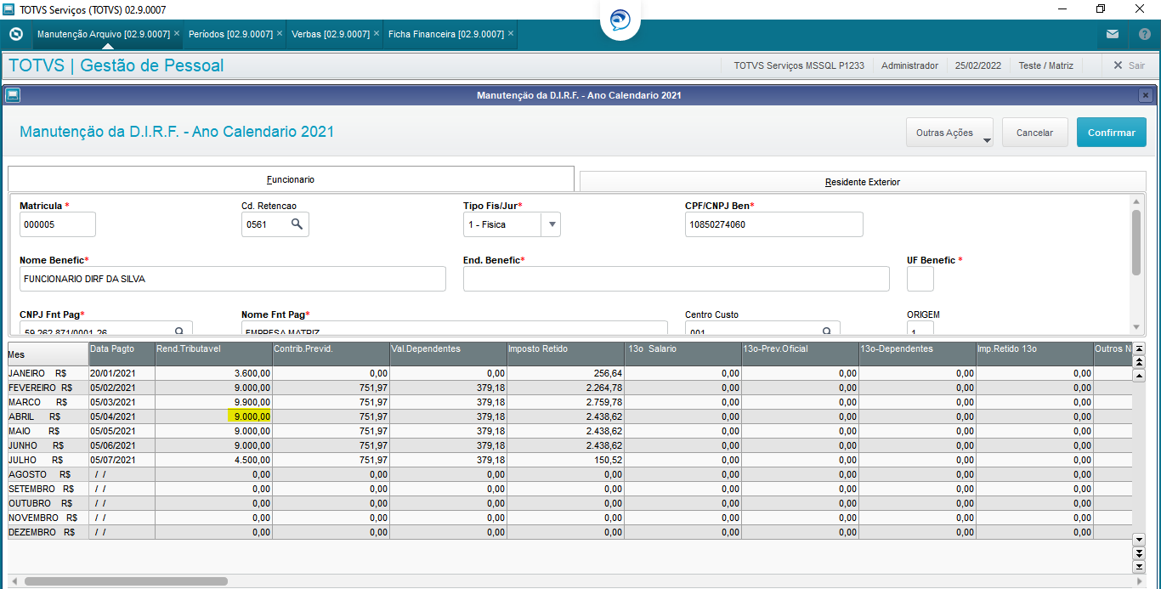
Task: Click the Cd. Retencao search magnifier
Action: pyautogui.click(x=297, y=224)
